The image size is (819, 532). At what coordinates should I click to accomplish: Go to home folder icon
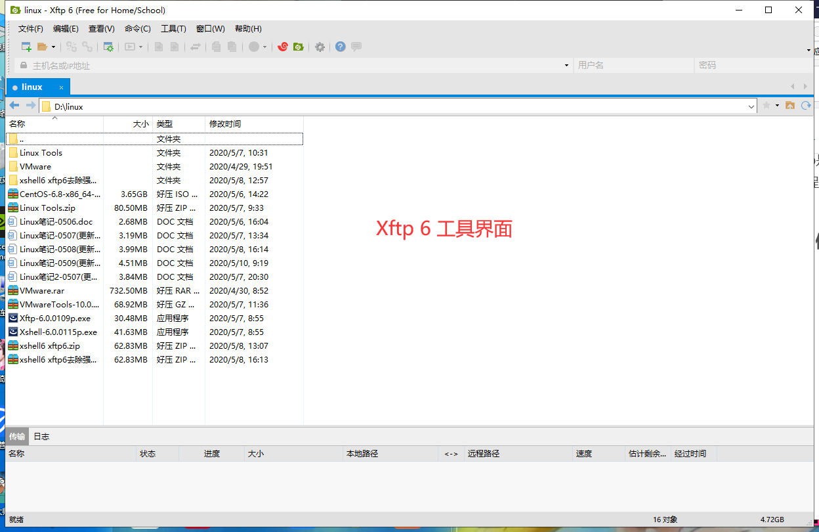pyautogui.click(x=790, y=106)
